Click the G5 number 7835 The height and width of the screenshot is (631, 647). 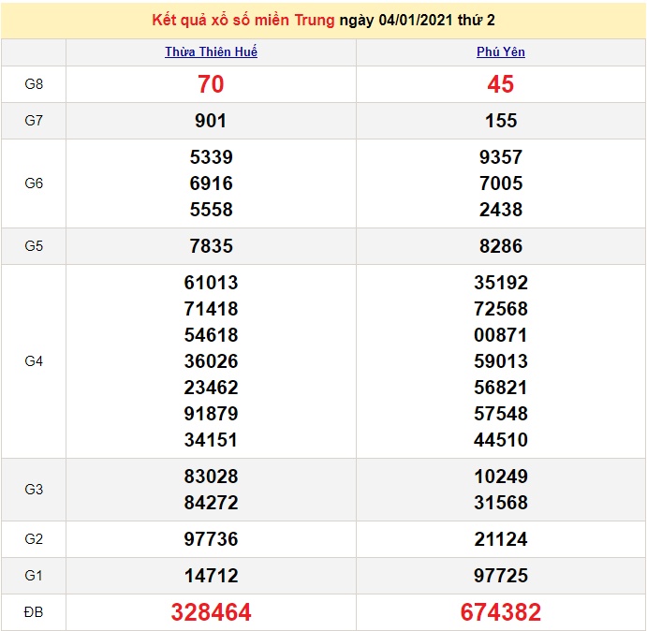211,246
